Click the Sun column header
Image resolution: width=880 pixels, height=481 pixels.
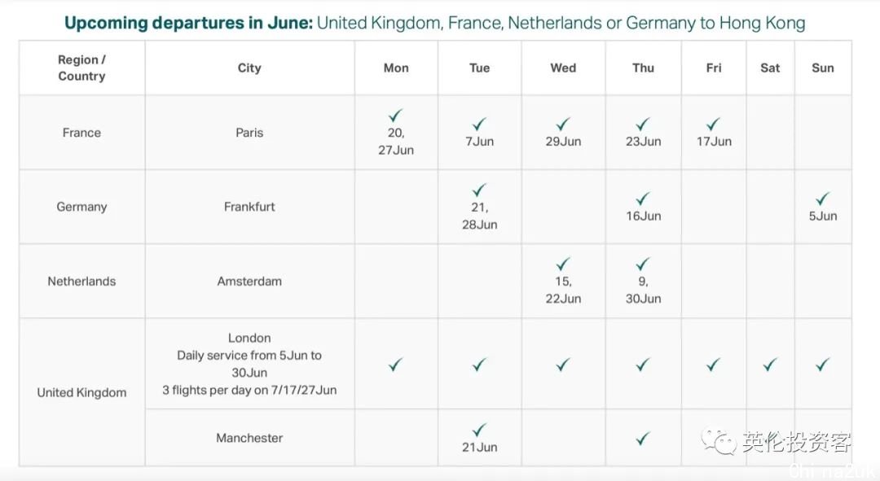823,68
